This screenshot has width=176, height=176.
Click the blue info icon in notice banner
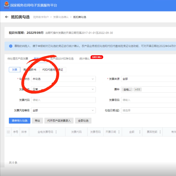pyautogui.click(x=11, y=46)
